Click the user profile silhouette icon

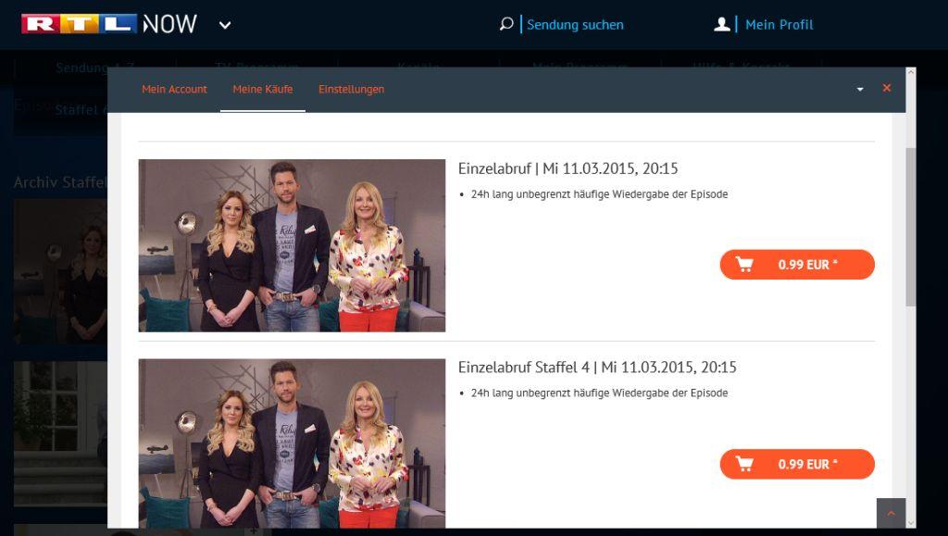point(722,24)
